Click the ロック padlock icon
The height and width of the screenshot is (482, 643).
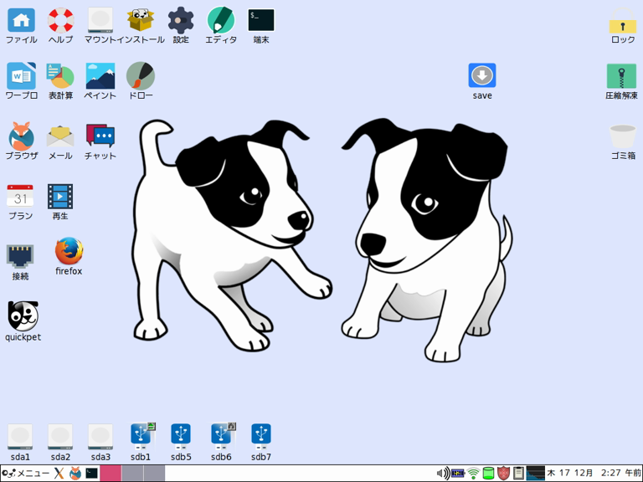(x=623, y=20)
